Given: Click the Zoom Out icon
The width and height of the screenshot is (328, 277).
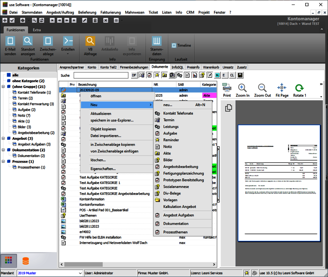Looking at the screenshot, I should [262, 90].
